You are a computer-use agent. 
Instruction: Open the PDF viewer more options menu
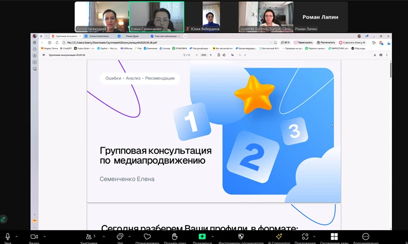pos(387,55)
